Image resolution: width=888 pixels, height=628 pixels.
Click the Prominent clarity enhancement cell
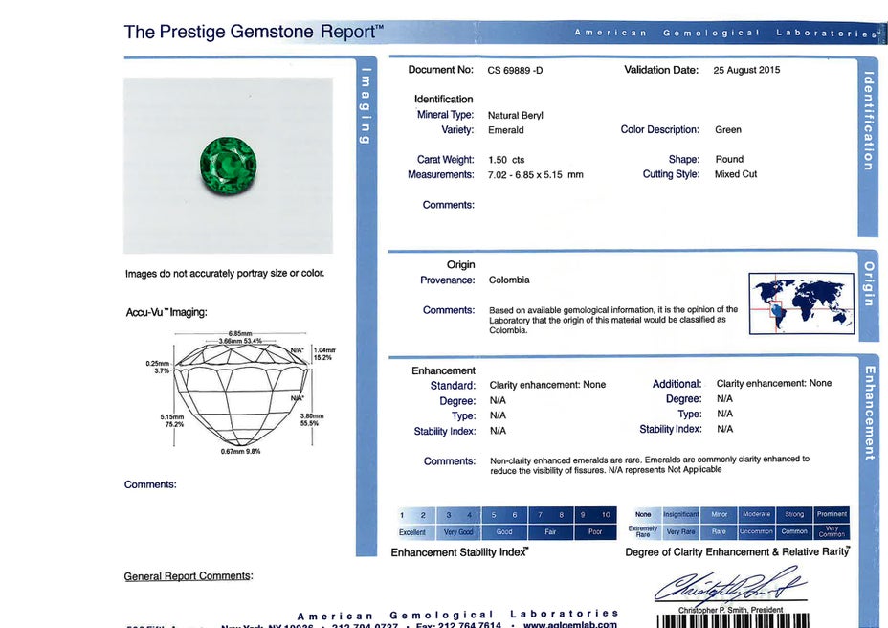click(x=832, y=514)
